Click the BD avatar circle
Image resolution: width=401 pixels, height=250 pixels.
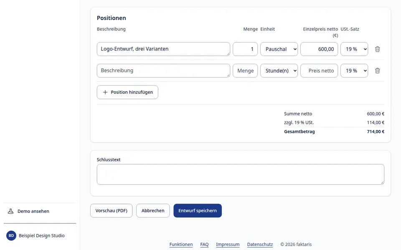(x=11, y=235)
